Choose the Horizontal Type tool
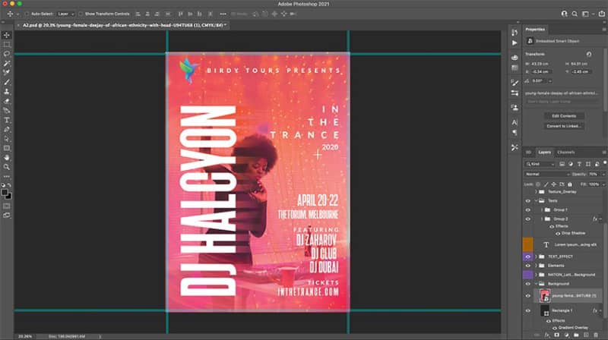 tap(7, 120)
